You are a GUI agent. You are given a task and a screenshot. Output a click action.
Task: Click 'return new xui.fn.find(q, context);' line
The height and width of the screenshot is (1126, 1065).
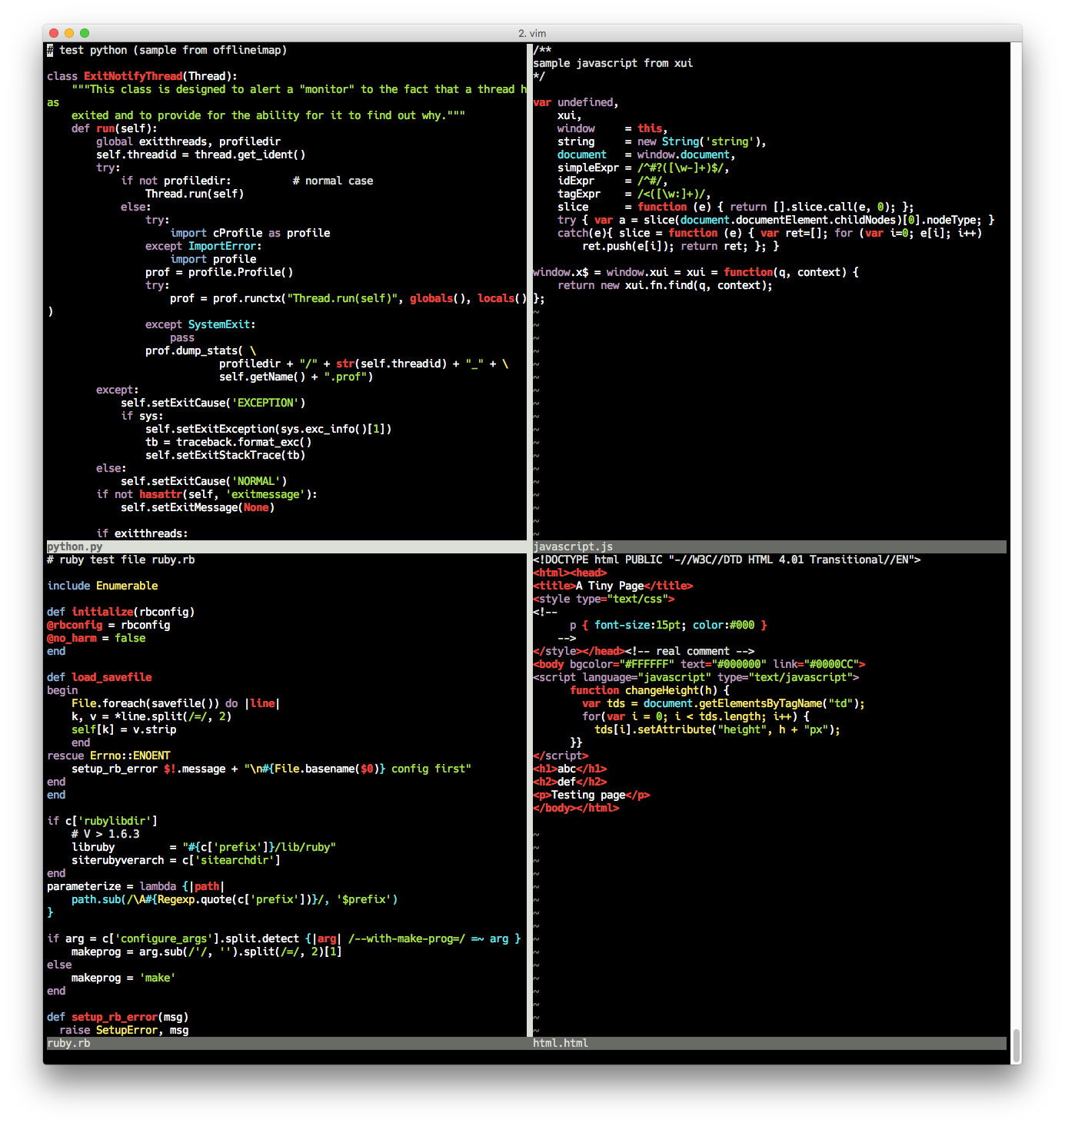[665, 285]
